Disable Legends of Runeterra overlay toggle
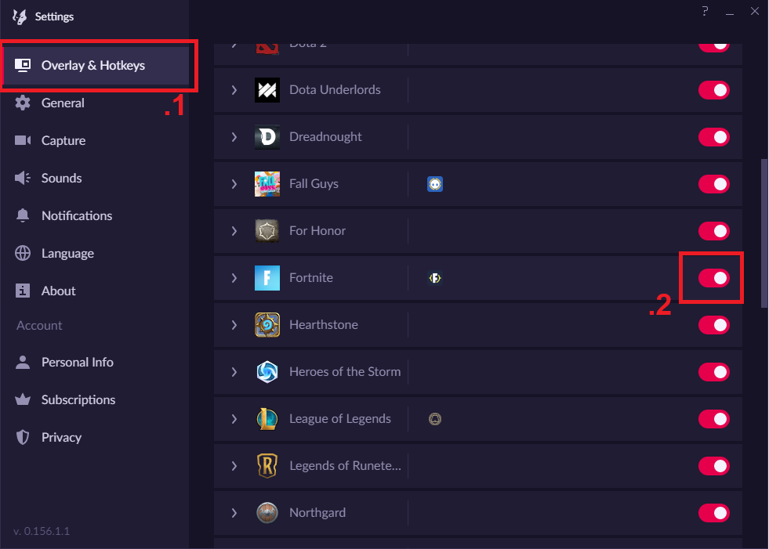 coord(714,466)
